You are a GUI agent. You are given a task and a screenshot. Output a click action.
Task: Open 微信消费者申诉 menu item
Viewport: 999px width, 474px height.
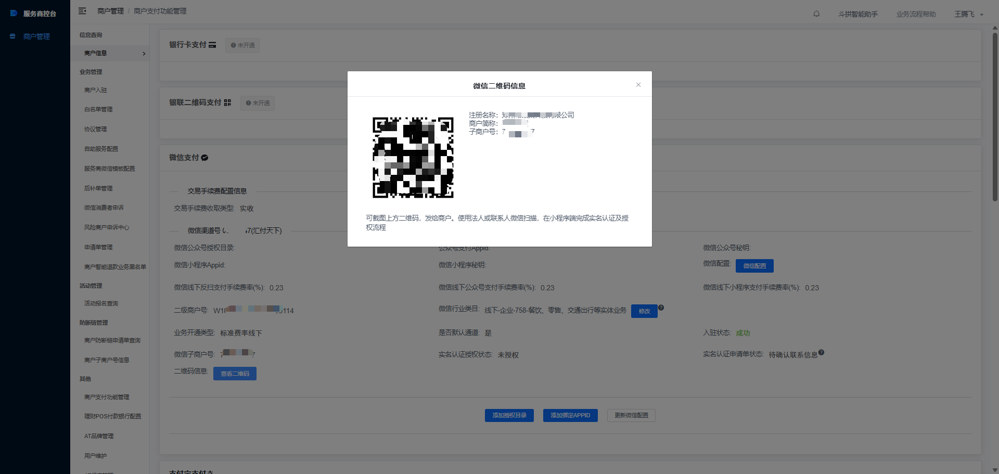click(104, 208)
